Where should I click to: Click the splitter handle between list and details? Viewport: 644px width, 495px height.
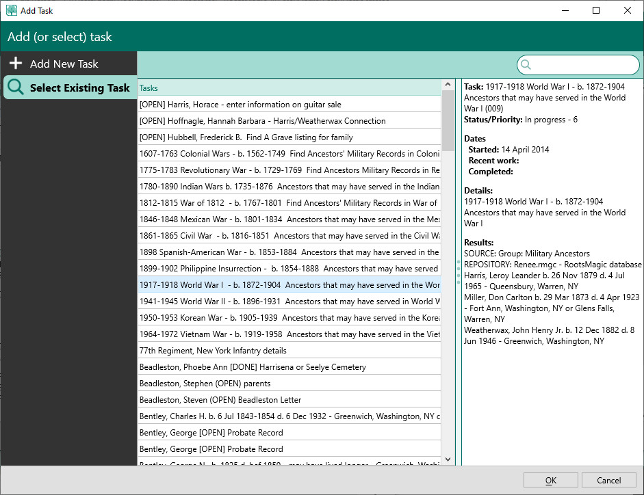[x=458, y=270]
